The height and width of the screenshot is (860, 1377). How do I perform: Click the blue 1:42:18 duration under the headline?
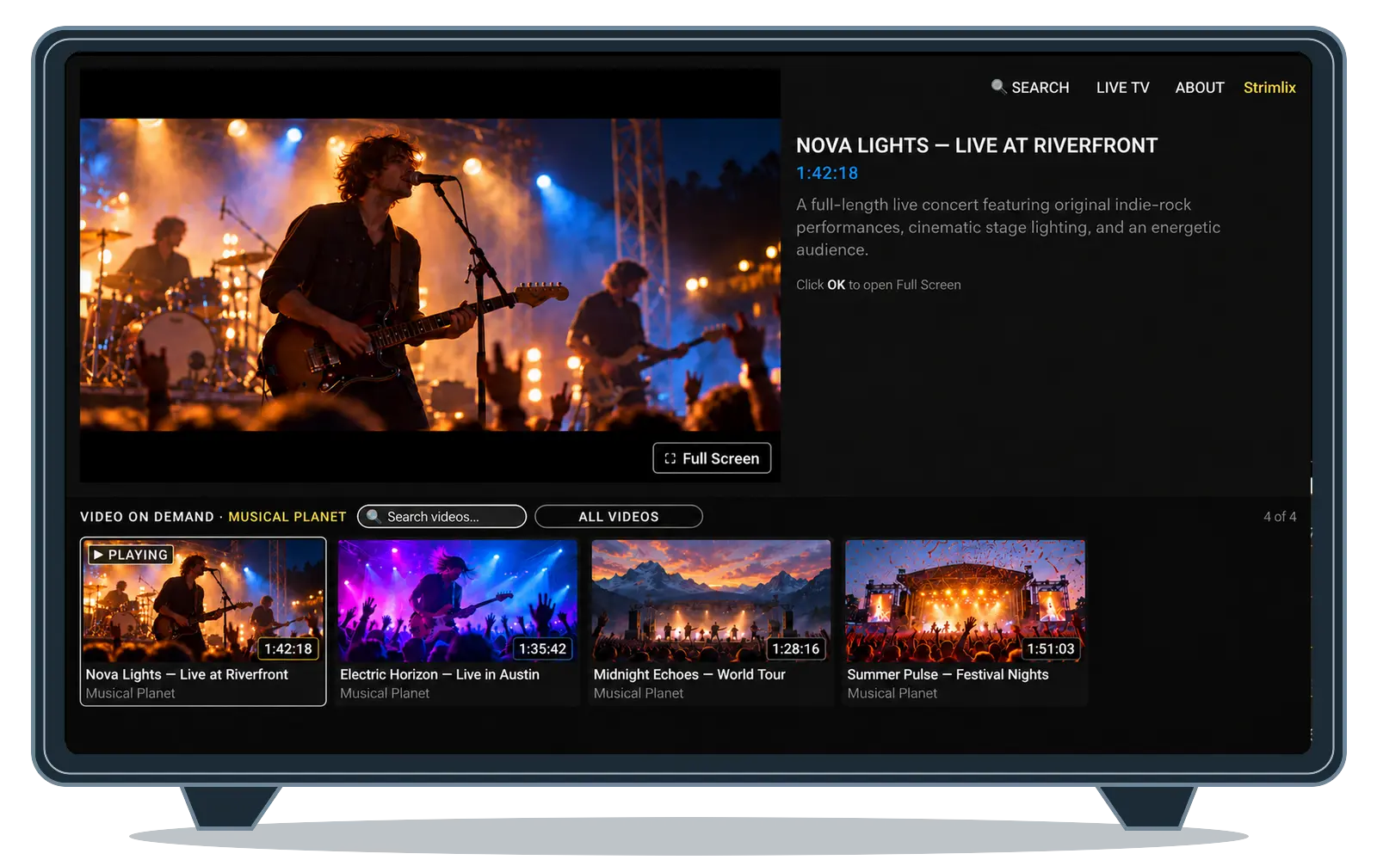click(827, 173)
